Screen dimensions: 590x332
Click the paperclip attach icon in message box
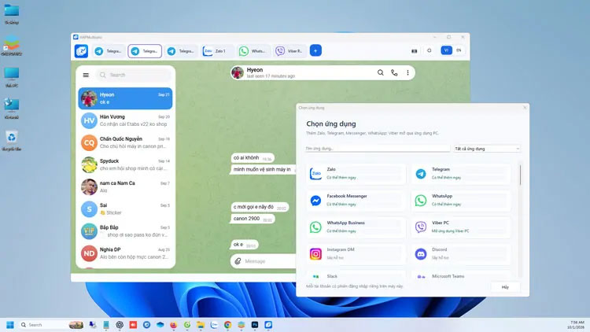(238, 261)
